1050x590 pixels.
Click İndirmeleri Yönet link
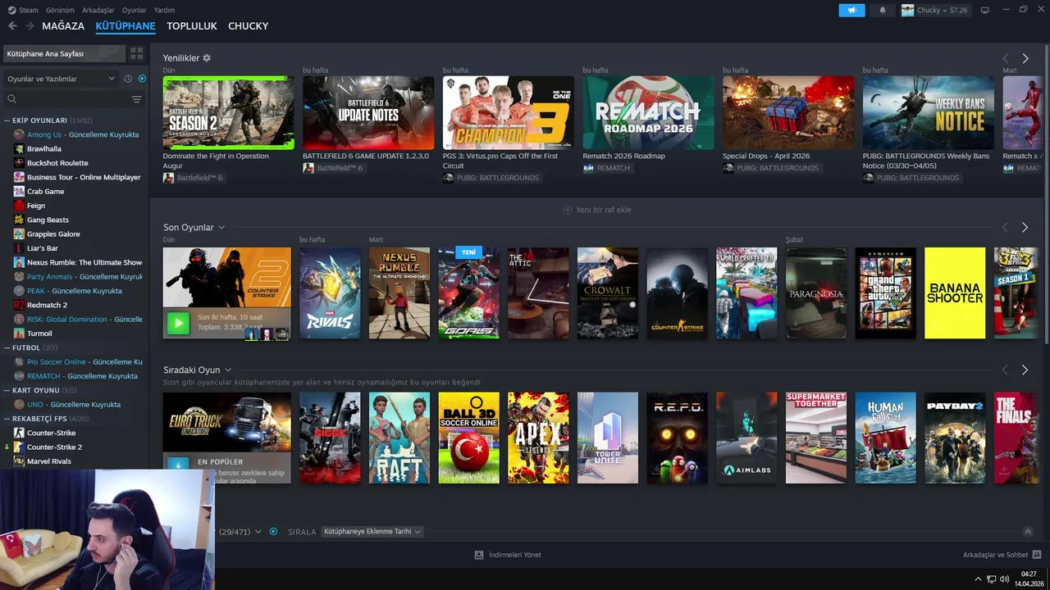[515, 555]
